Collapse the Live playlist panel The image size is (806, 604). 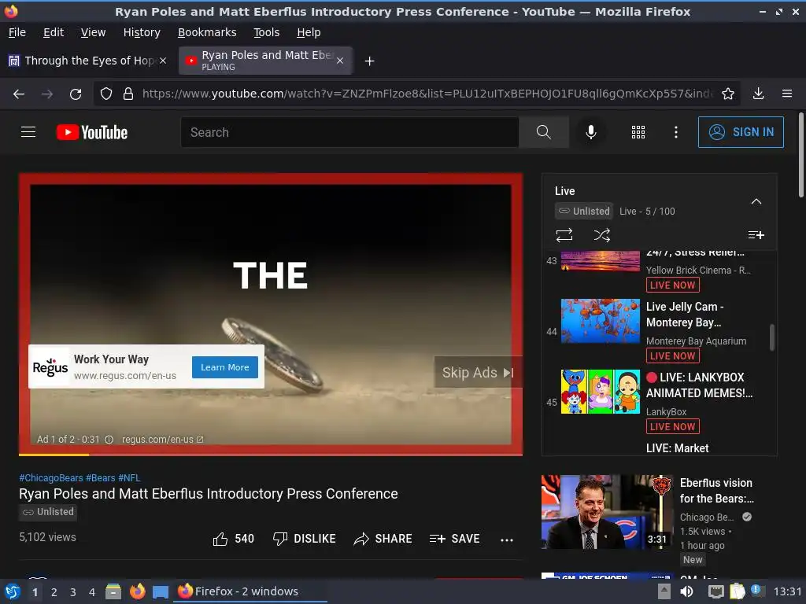(756, 201)
